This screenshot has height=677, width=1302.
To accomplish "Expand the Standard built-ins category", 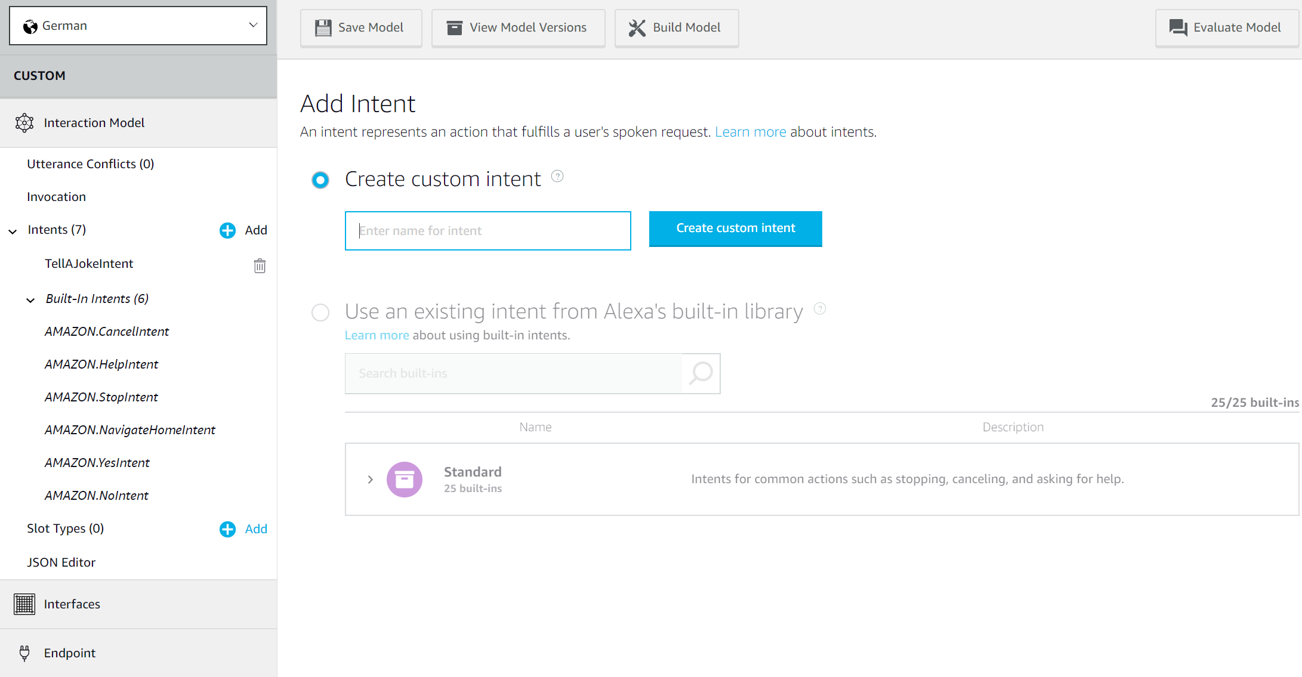I will pyautogui.click(x=371, y=479).
